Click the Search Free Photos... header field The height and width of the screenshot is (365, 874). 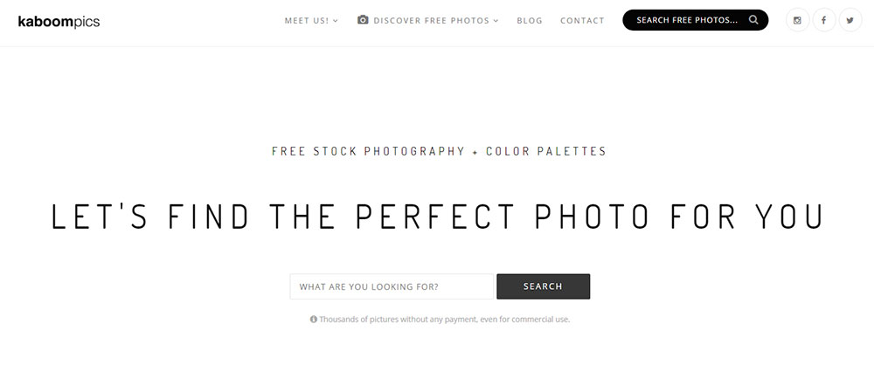tap(687, 20)
